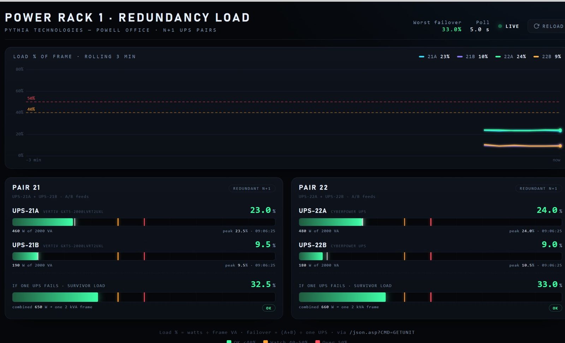
Task: Click Pair 21's survivor load bar
Action: click(x=144, y=297)
